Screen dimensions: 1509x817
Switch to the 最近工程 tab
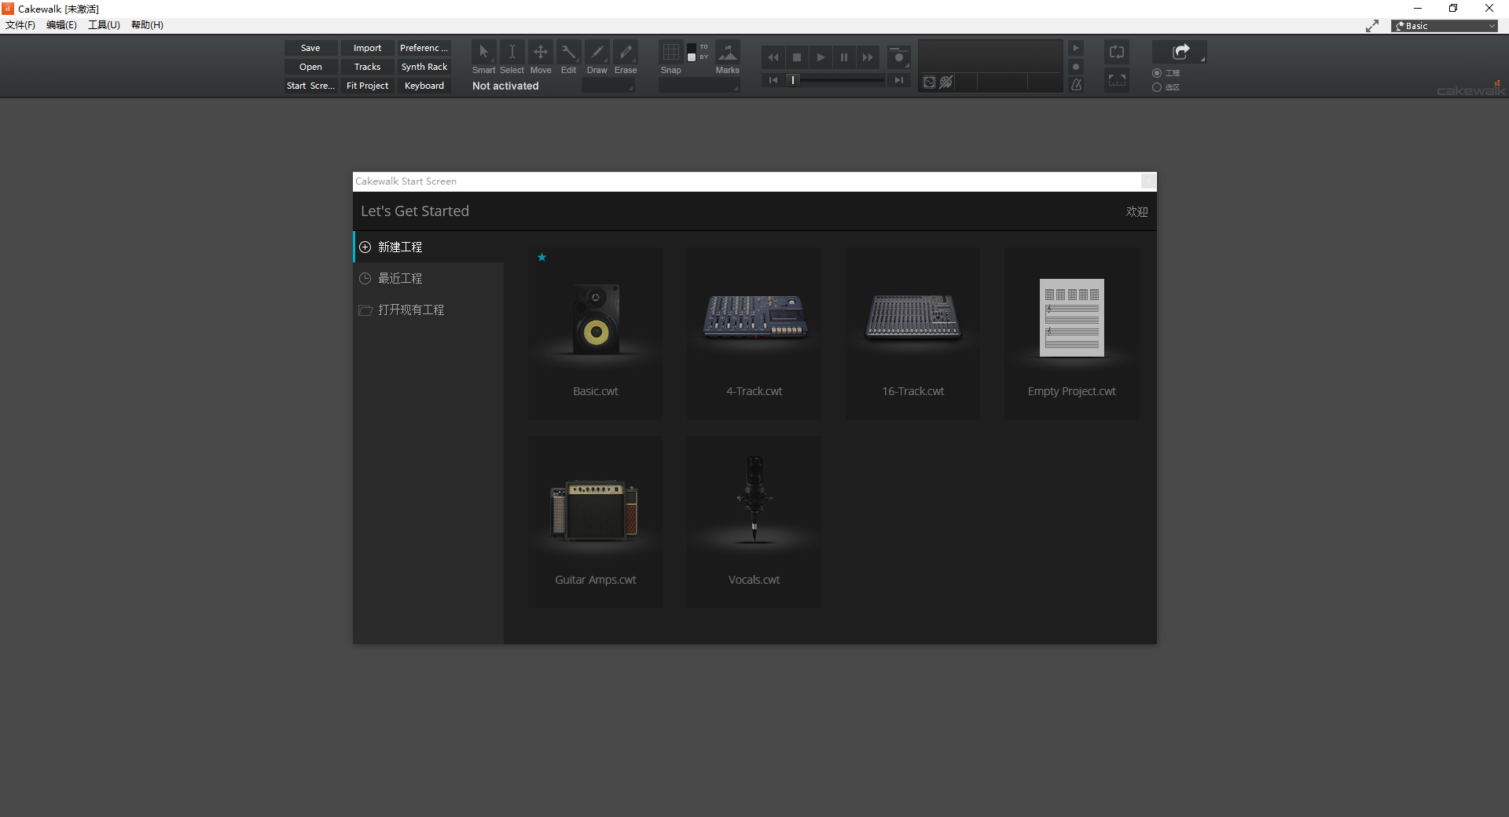tap(429, 278)
